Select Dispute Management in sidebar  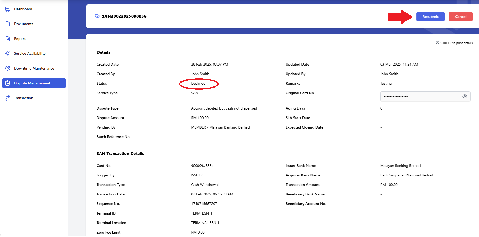[x=34, y=83]
